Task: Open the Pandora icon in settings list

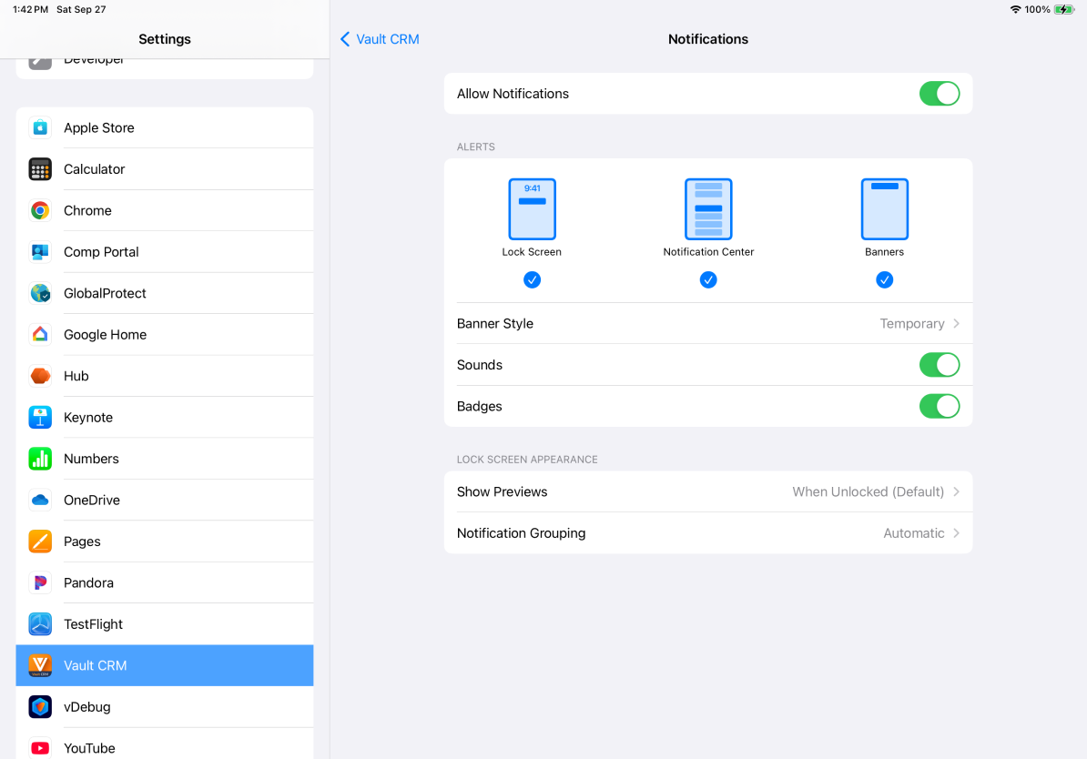Action: click(40, 583)
